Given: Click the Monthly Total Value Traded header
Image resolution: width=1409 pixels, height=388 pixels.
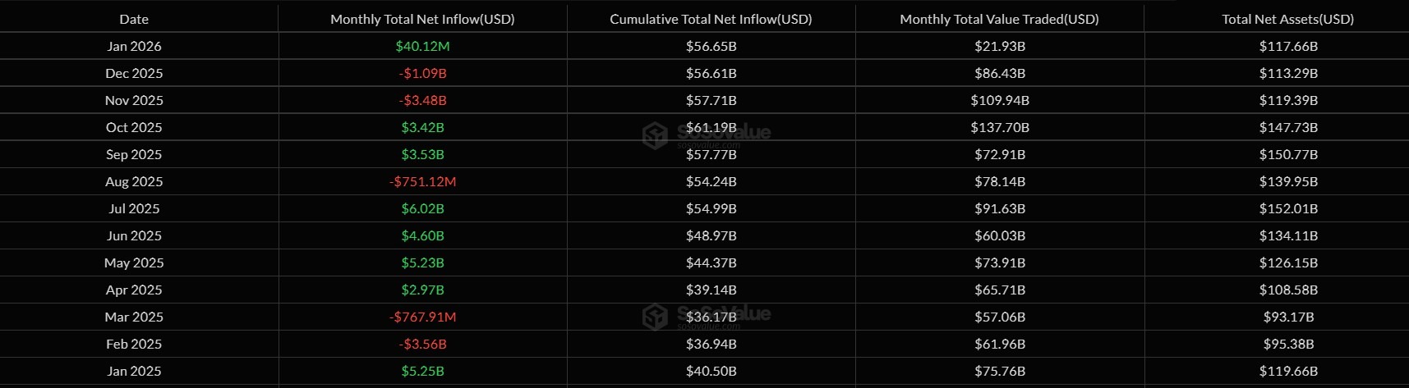Looking at the screenshot, I should tap(999, 19).
